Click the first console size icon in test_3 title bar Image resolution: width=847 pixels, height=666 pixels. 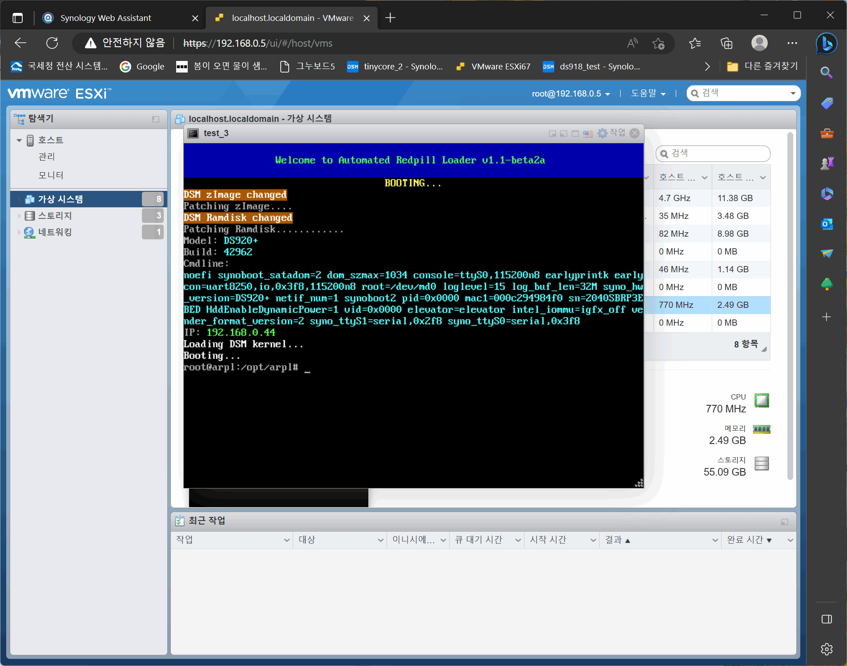(x=553, y=133)
